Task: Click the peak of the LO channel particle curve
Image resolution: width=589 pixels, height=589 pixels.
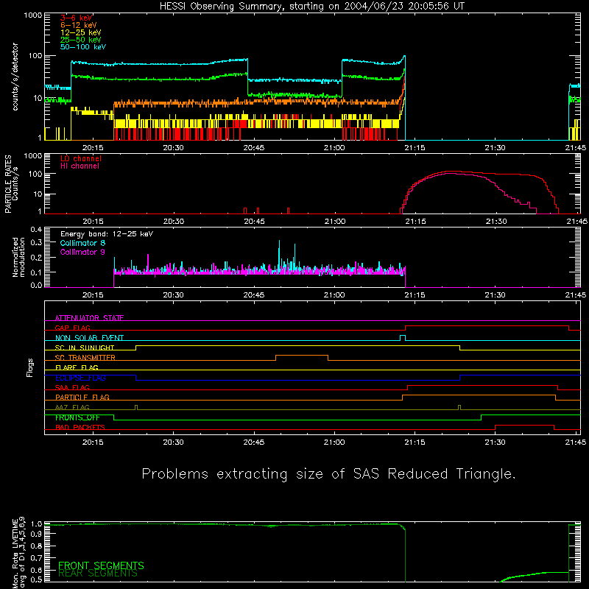Action: tap(451, 172)
